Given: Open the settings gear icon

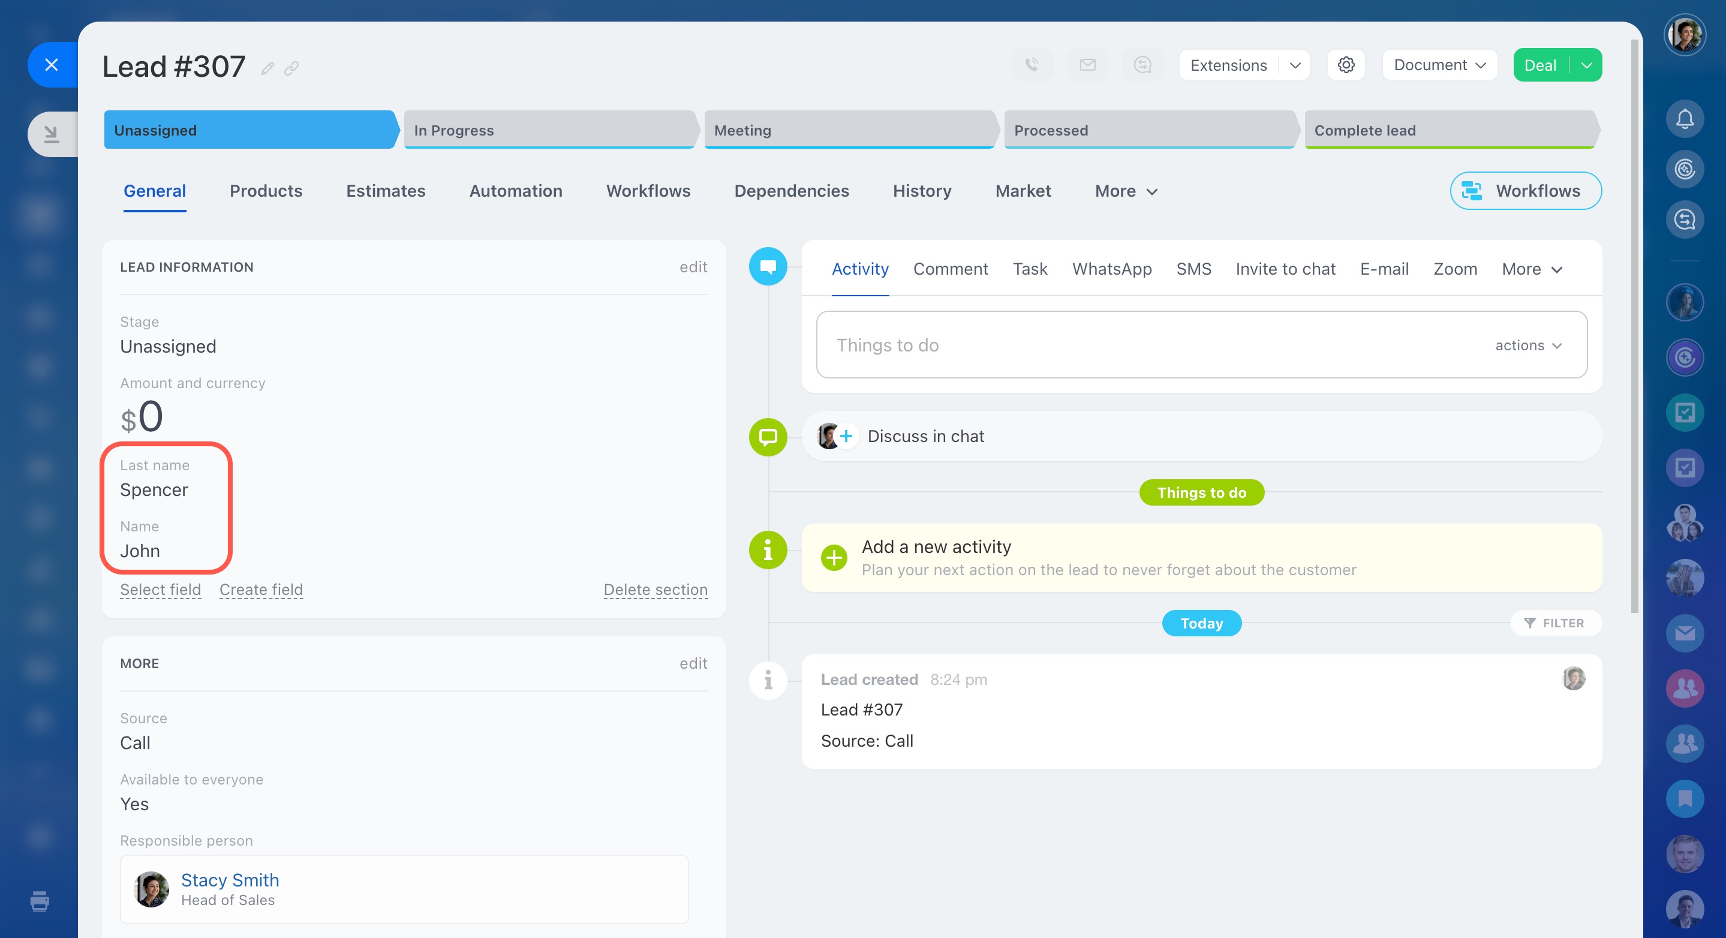Looking at the screenshot, I should point(1346,65).
